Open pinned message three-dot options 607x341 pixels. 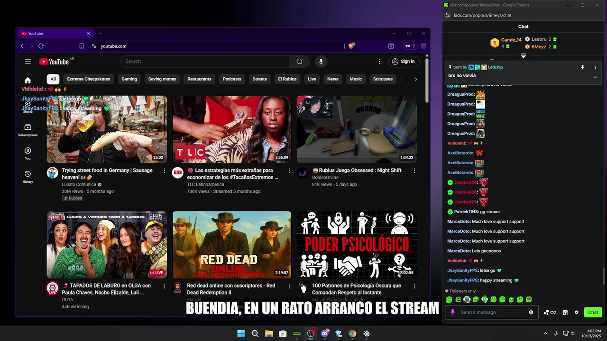[595, 67]
